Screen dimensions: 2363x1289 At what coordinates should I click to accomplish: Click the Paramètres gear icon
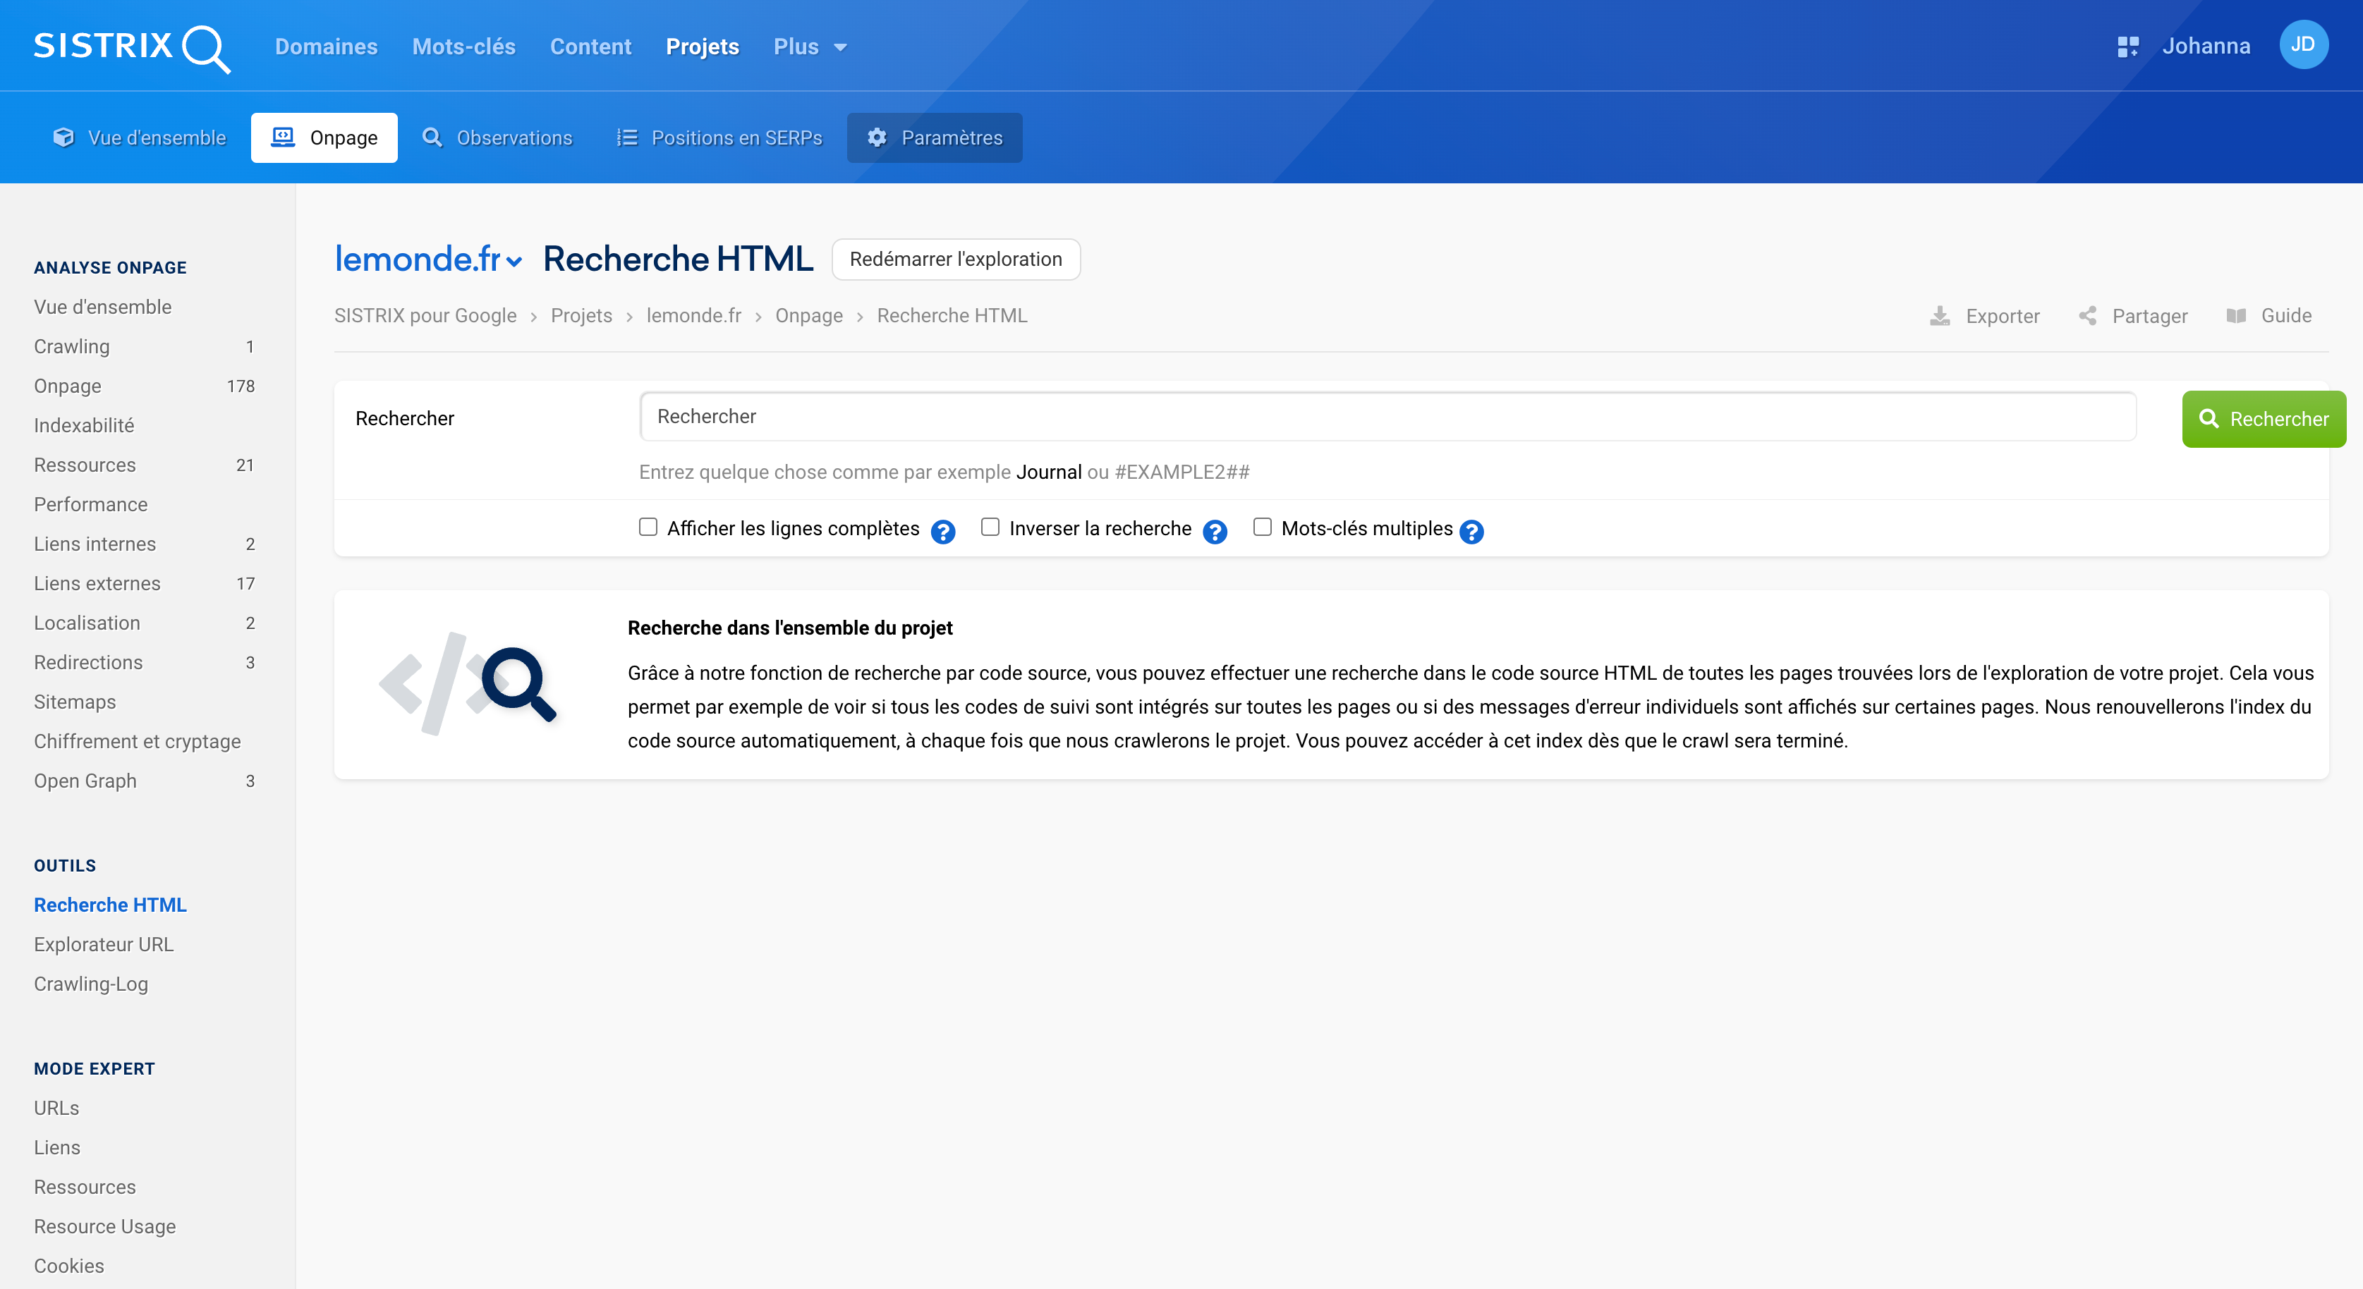click(x=877, y=138)
